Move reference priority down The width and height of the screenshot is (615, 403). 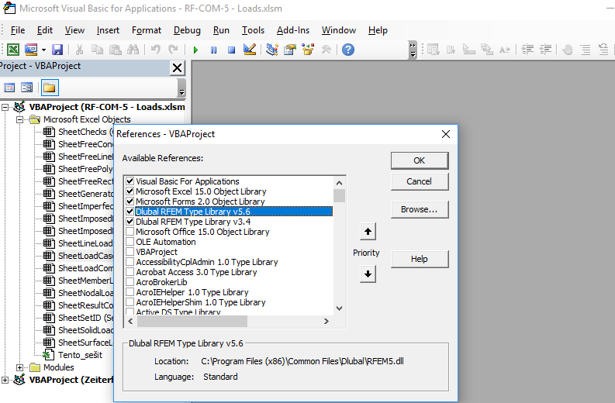(x=368, y=274)
